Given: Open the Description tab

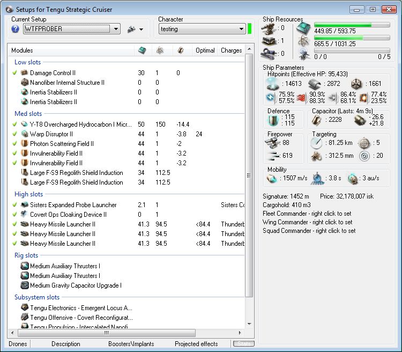Looking at the screenshot, I should click(x=66, y=344).
